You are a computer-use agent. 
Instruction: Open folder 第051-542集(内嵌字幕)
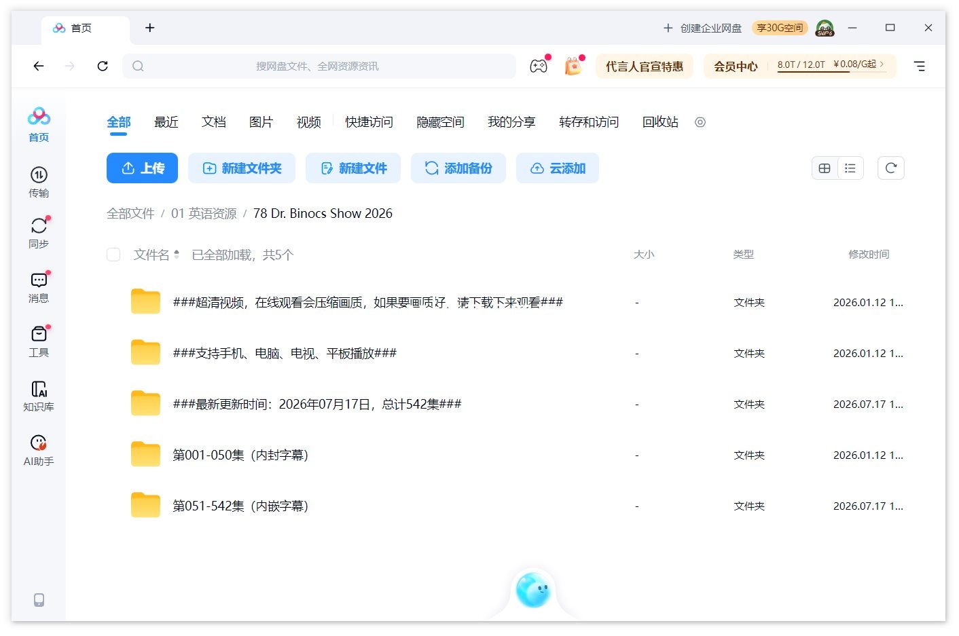(x=240, y=506)
